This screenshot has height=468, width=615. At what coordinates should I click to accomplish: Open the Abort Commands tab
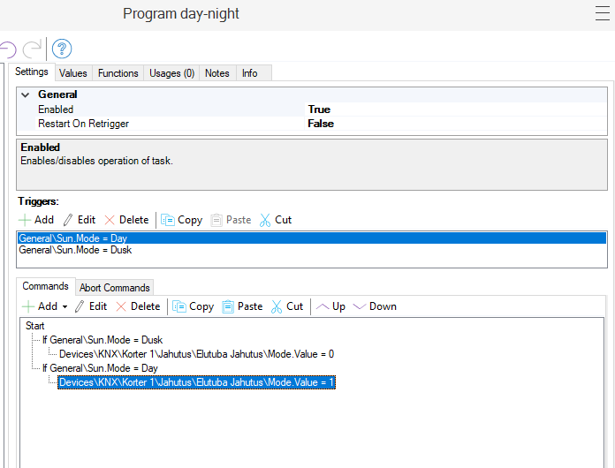click(x=115, y=287)
